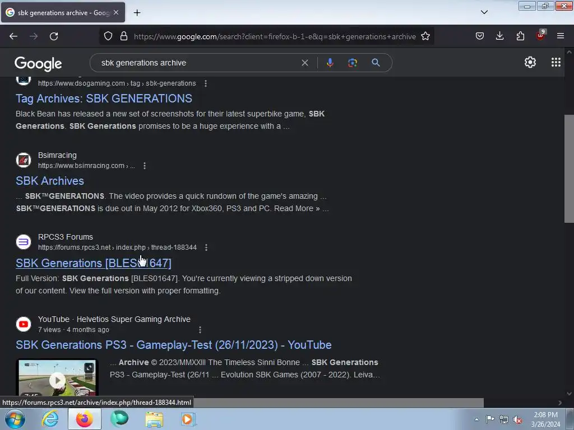
Task: Show hidden system tray icons
Action: 476,419
